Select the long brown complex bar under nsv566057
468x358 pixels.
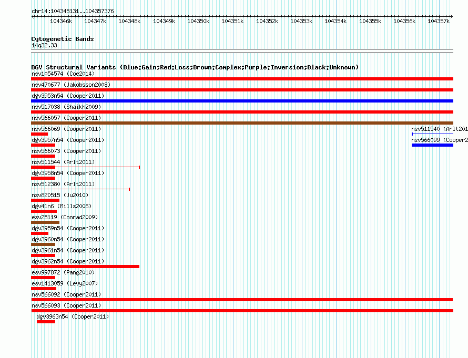[x=242, y=123]
